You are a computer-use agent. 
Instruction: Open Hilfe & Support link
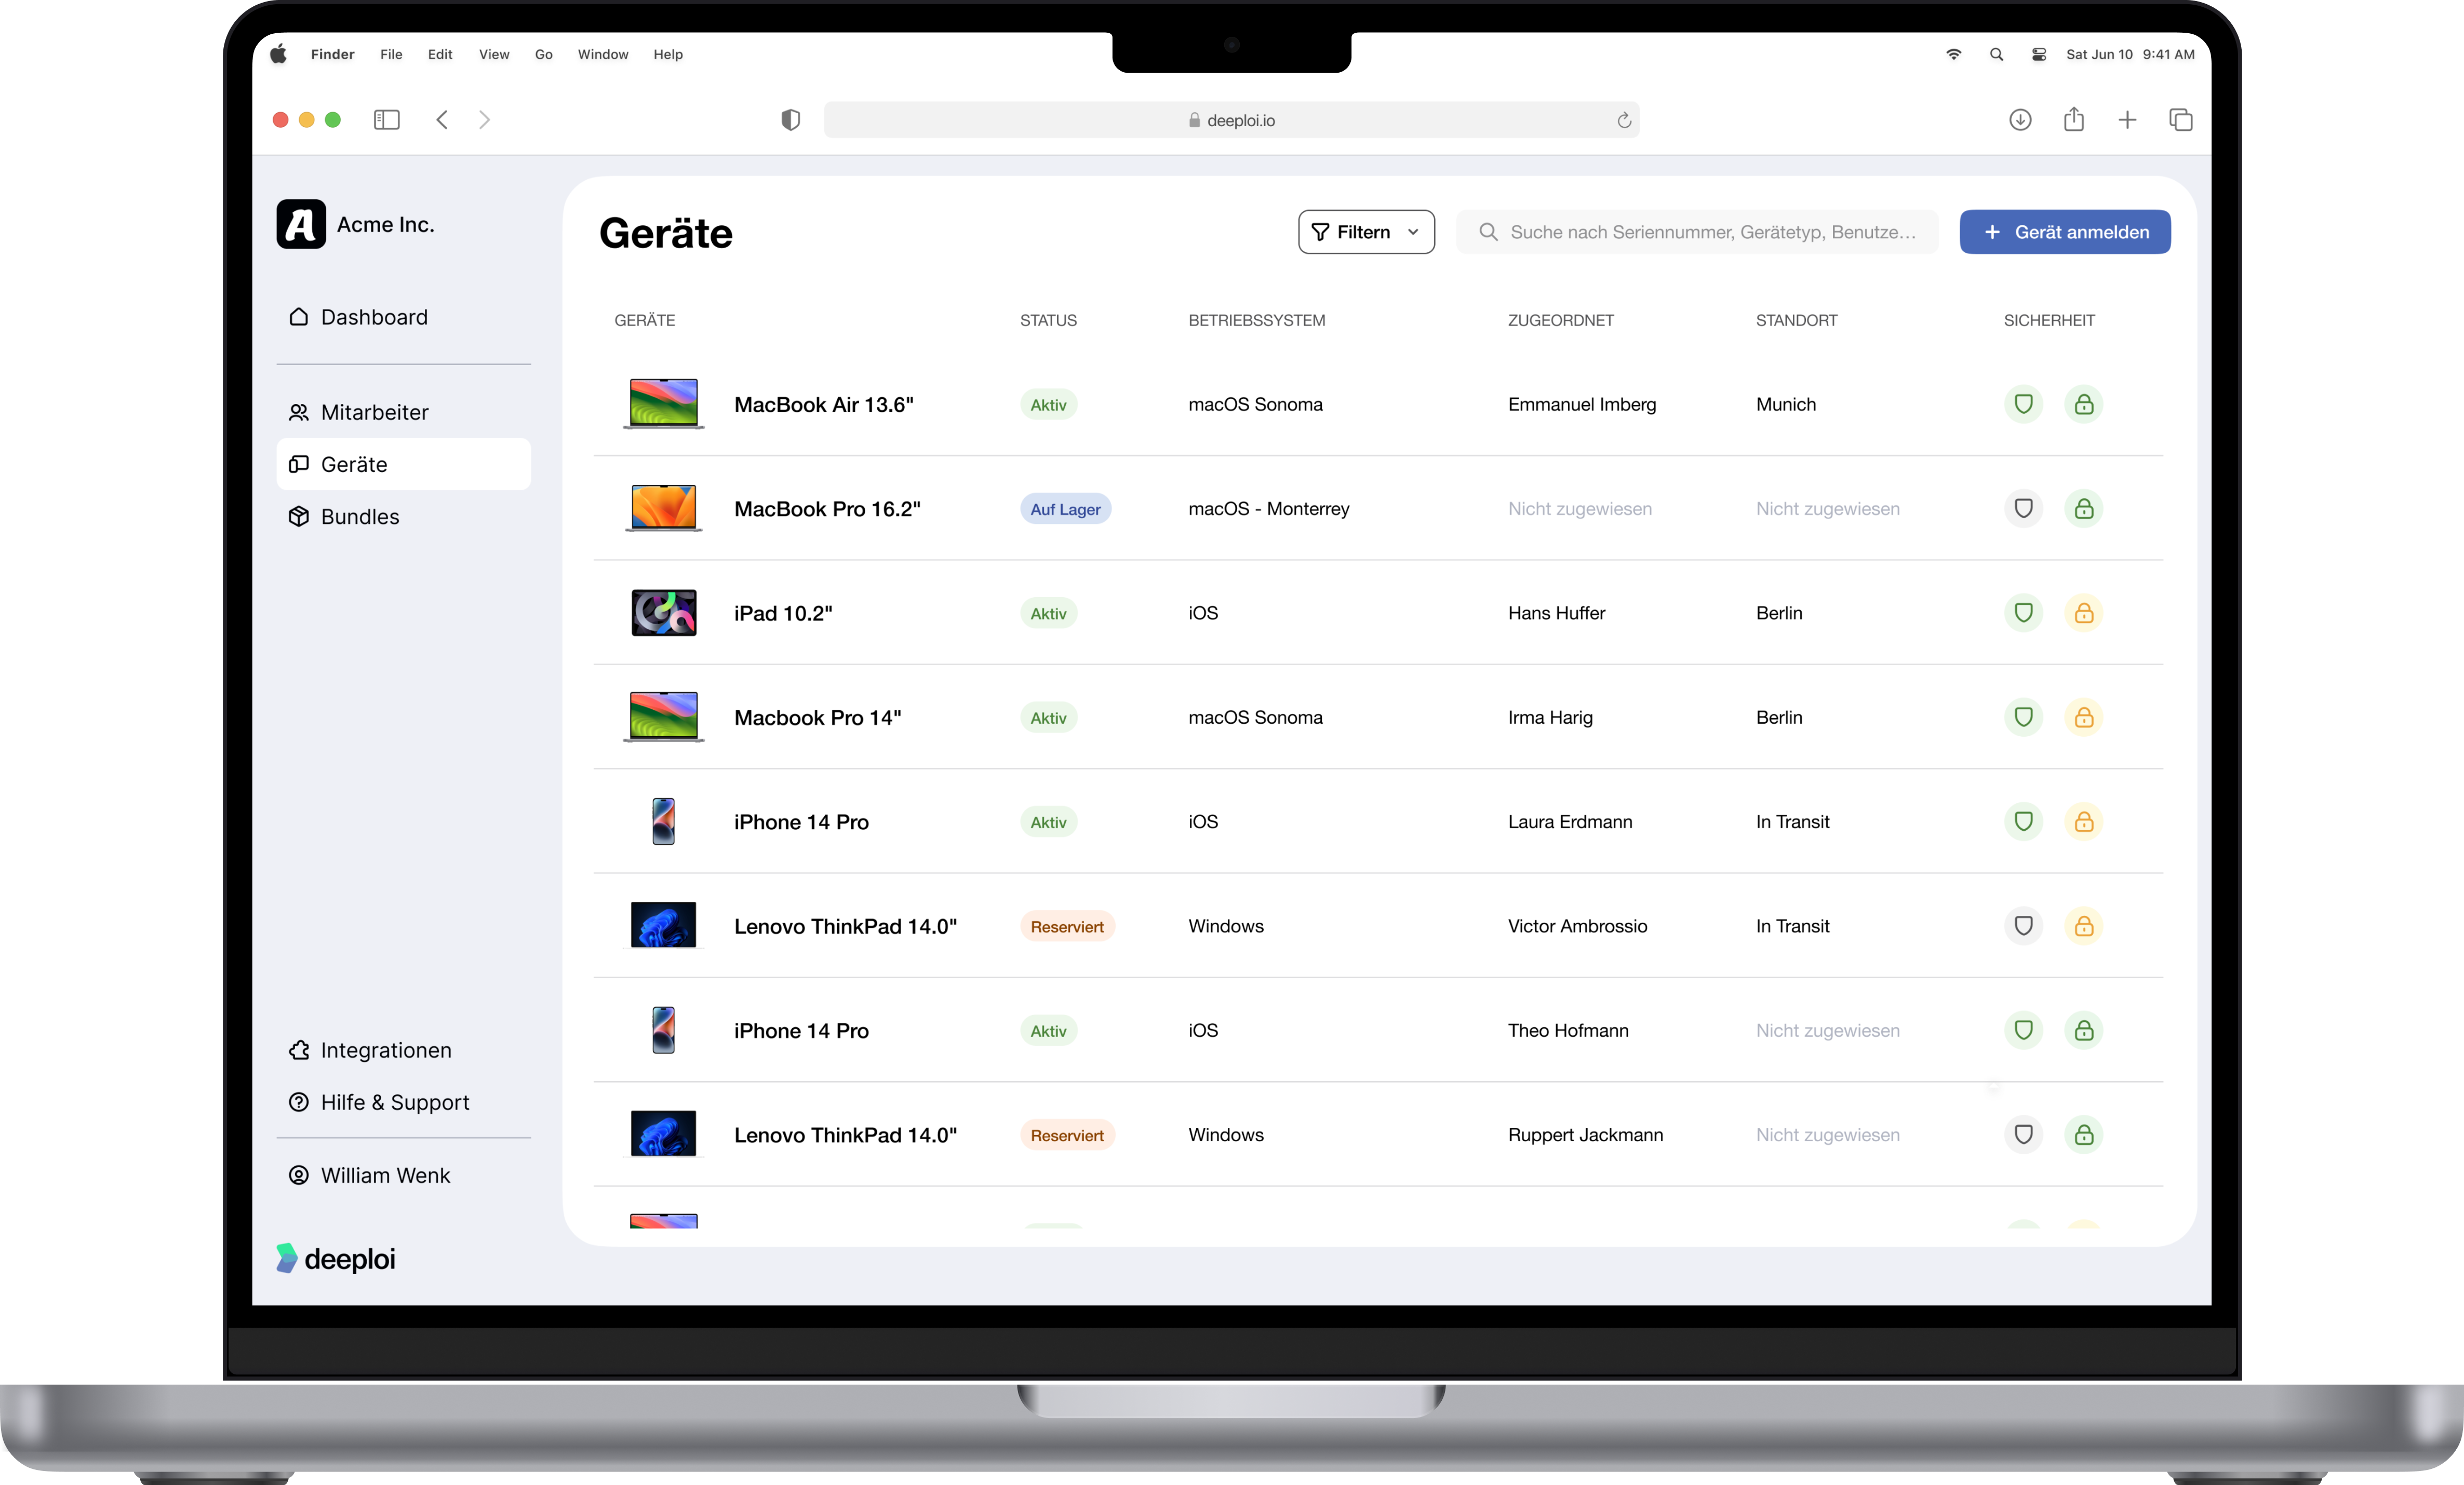[x=394, y=1102]
